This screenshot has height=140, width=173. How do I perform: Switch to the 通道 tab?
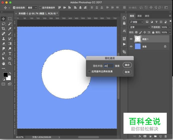coord(139,16)
